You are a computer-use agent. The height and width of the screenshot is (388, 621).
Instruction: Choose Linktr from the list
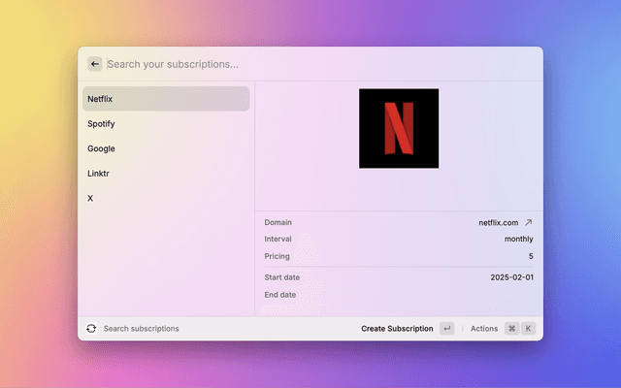point(165,174)
